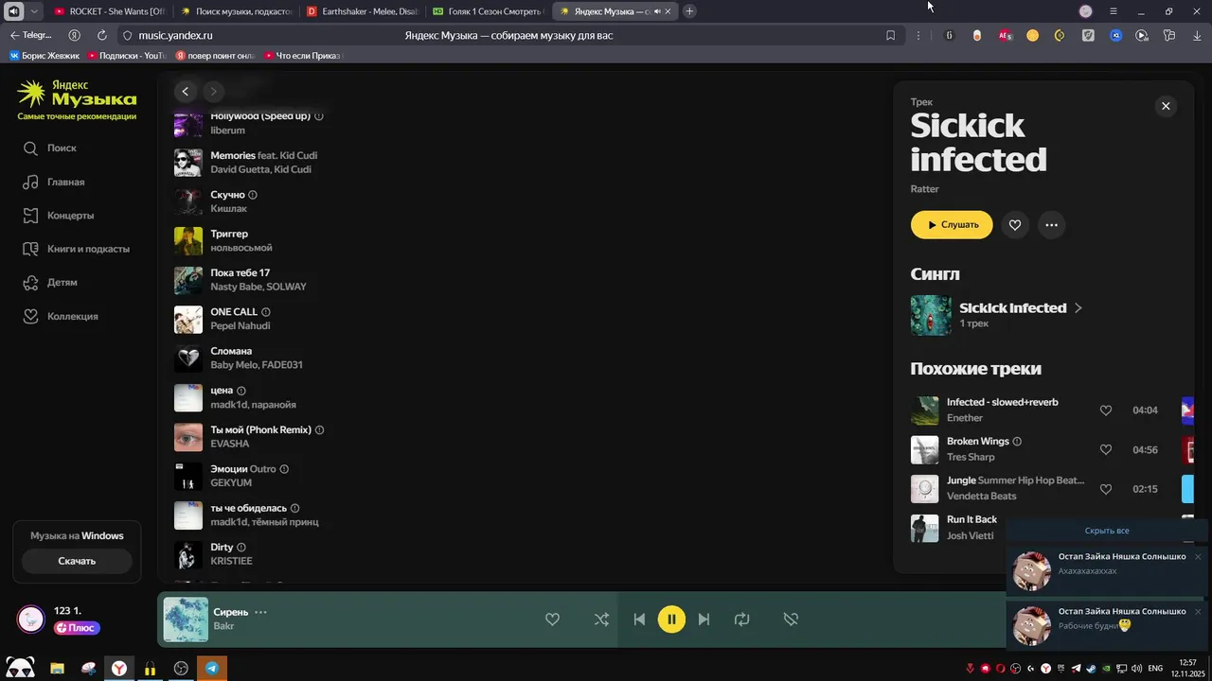Select Run It Back by Josh Vietti
The image size is (1212, 681).
[x=971, y=519]
